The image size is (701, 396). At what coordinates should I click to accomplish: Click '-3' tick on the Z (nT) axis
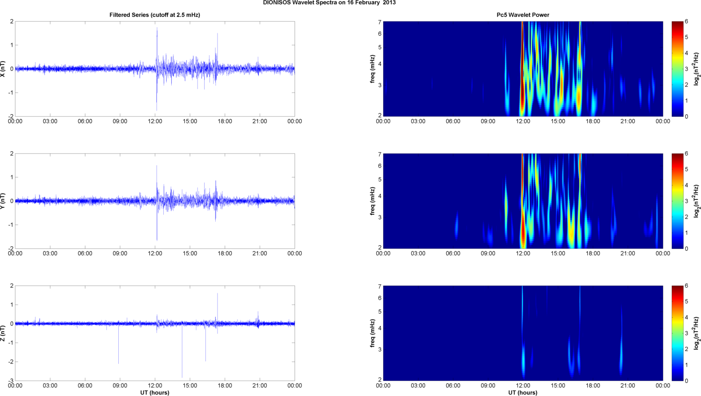tap(10, 381)
